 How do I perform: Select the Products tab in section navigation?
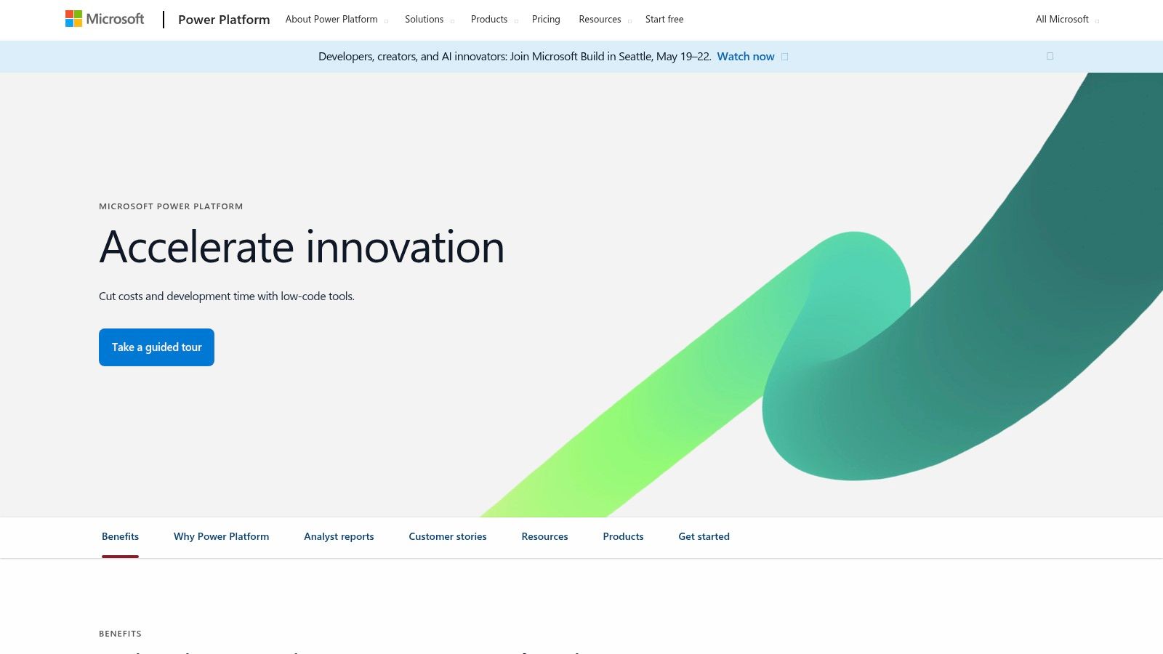click(623, 537)
